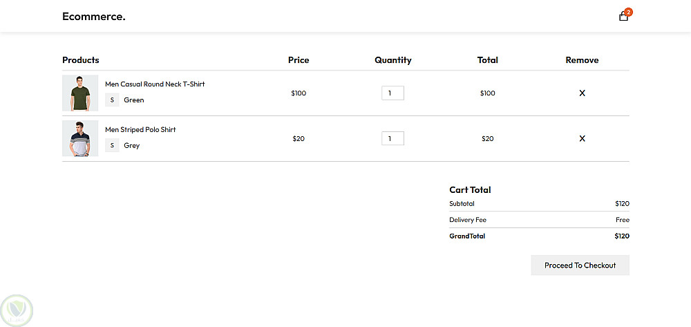Image resolution: width=691 pixels, height=327 pixels.
Task: Click the Ecommerce. logo
Action: pyautogui.click(x=94, y=17)
